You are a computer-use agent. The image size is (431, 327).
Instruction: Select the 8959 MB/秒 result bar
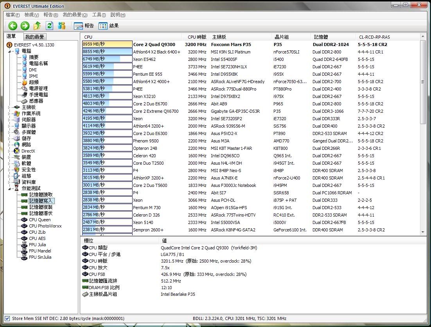[107, 44]
